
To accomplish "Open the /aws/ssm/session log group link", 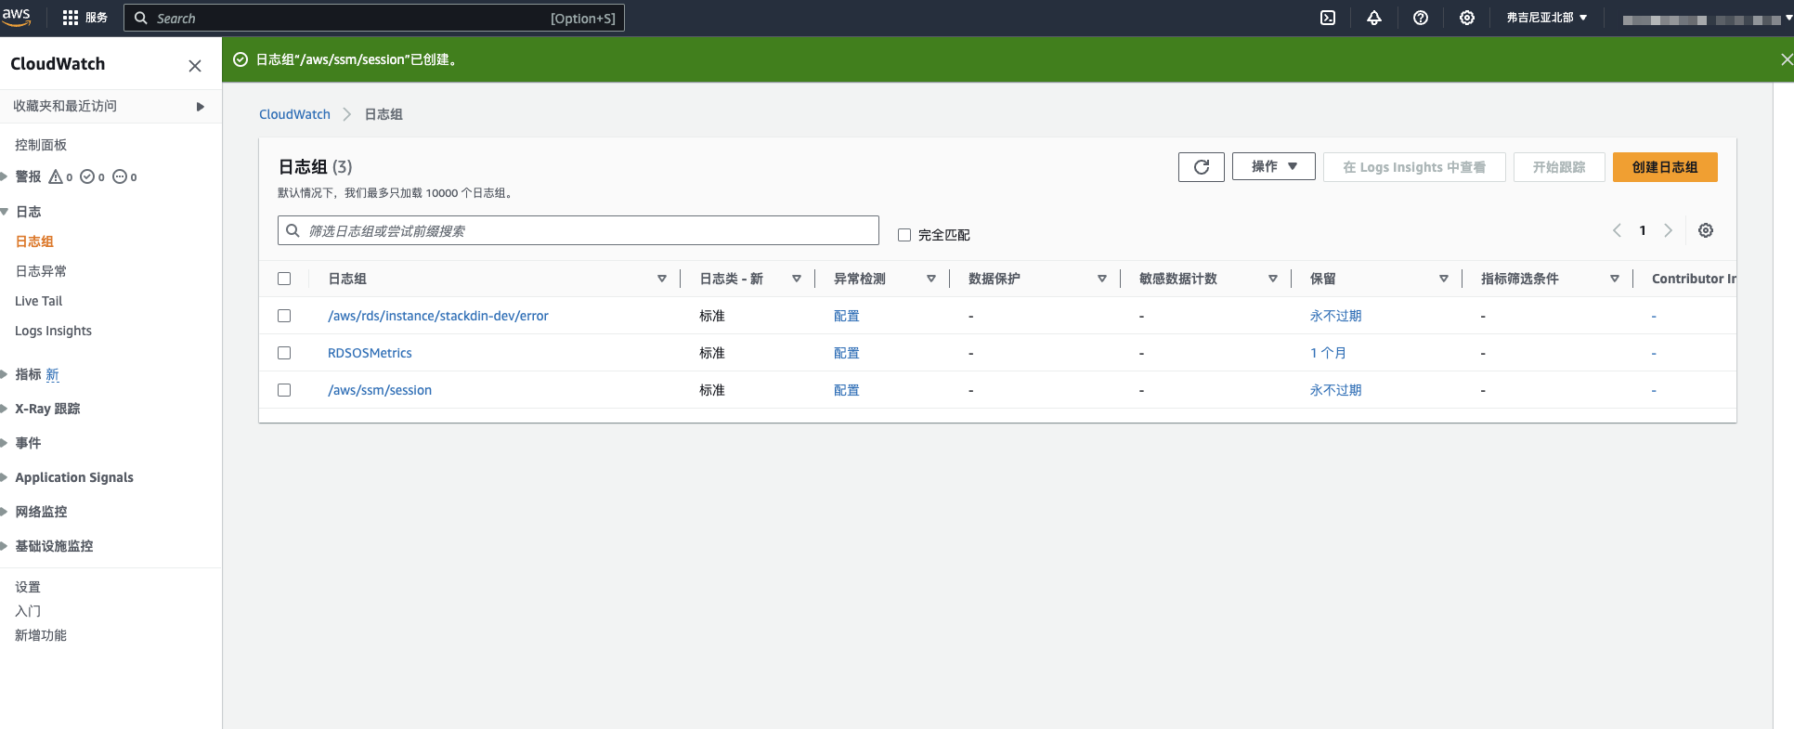I will tap(380, 390).
